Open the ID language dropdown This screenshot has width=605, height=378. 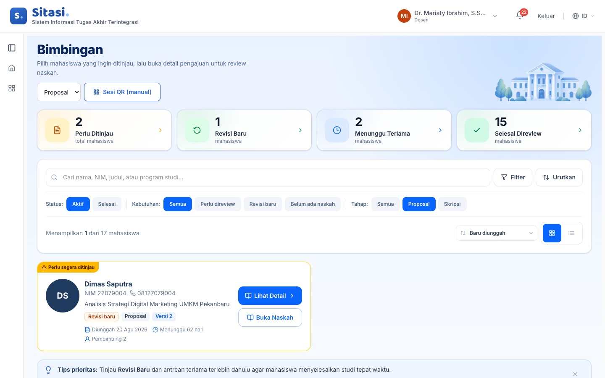[584, 16]
